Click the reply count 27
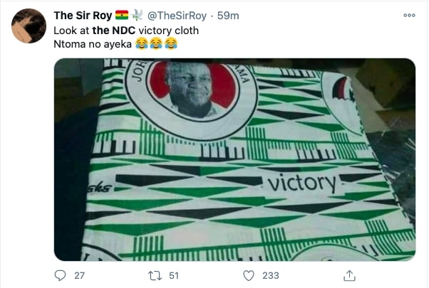429x288 pixels. 79,275
